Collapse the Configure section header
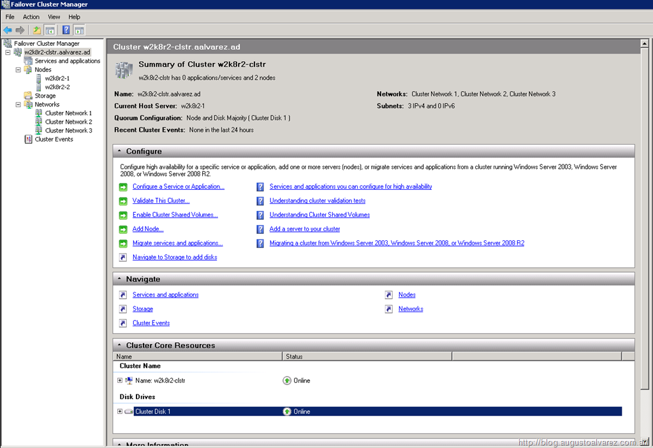The image size is (653, 448). [119, 152]
